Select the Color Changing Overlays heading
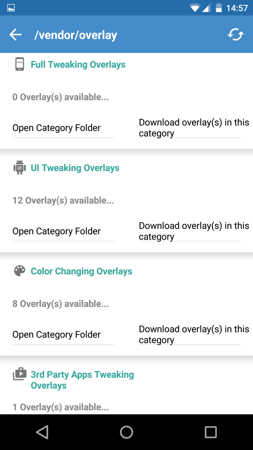Viewport: 253px width, 450px height. click(x=82, y=271)
